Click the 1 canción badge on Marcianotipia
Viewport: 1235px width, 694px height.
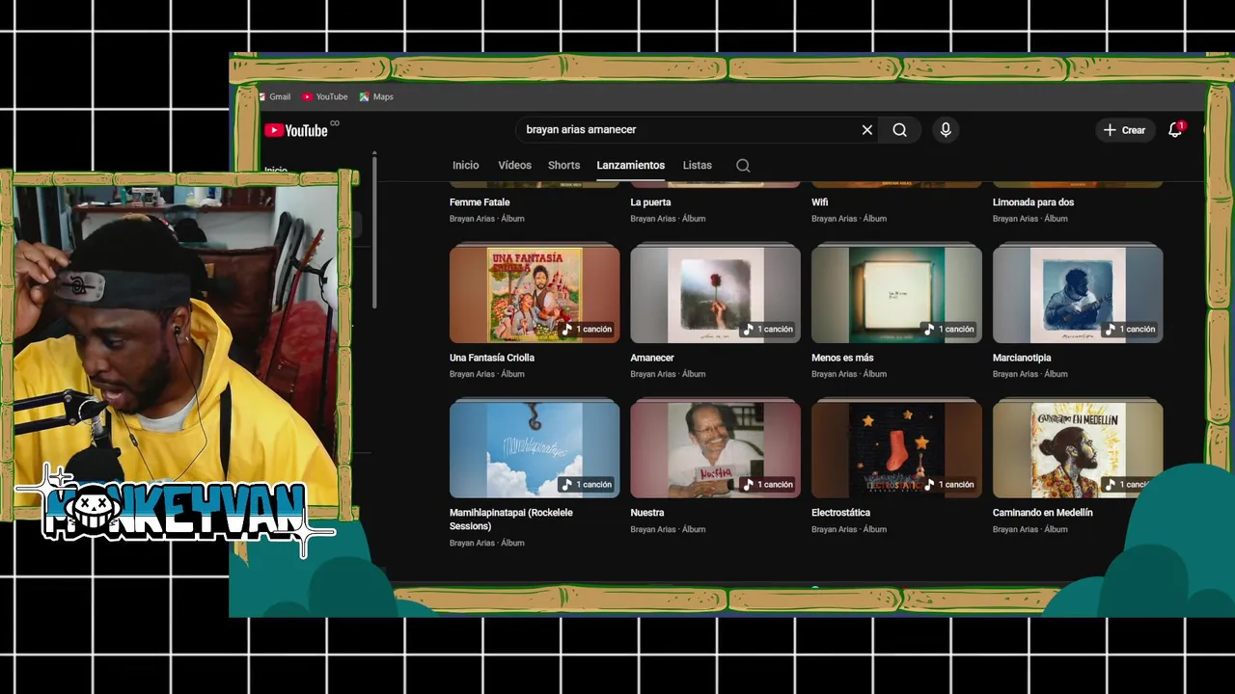click(1131, 330)
